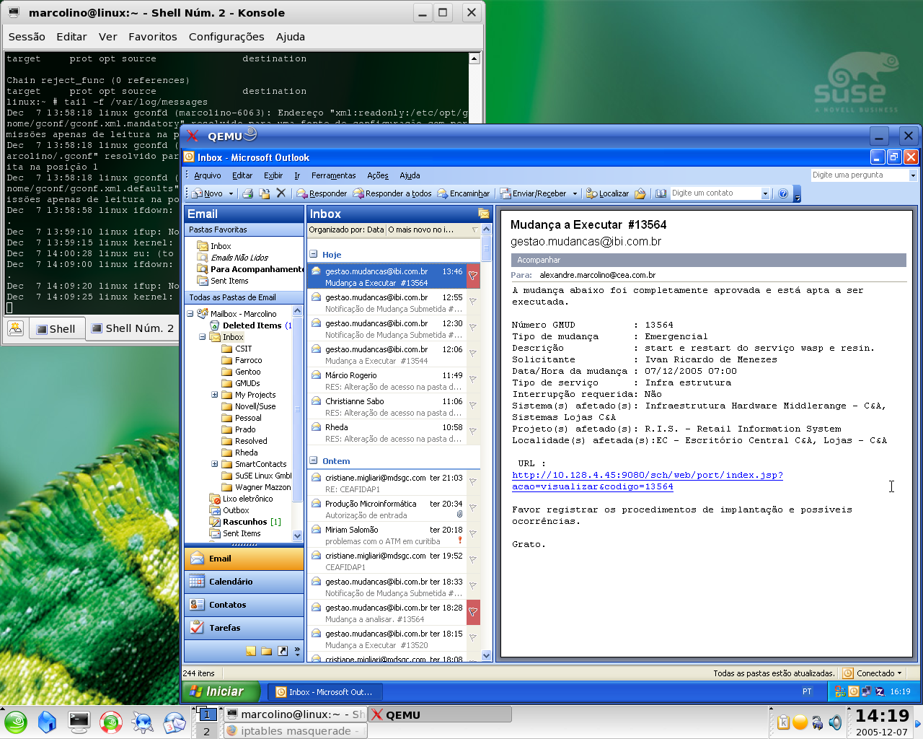Expand the My Projects folder
The height and width of the screenshot is (739, 923).
[x=214, y=395]
